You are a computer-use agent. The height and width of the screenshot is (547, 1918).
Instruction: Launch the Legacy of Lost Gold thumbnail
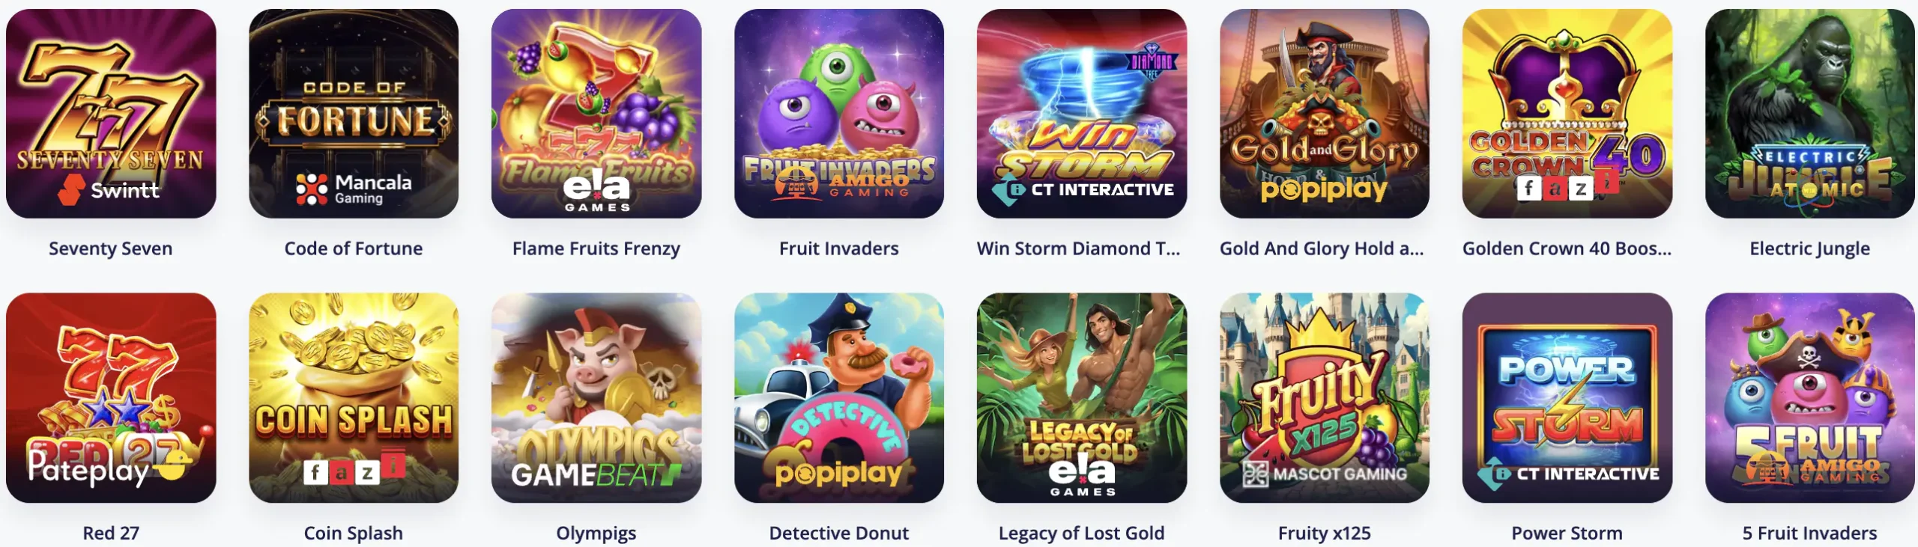click(1082, 398)
